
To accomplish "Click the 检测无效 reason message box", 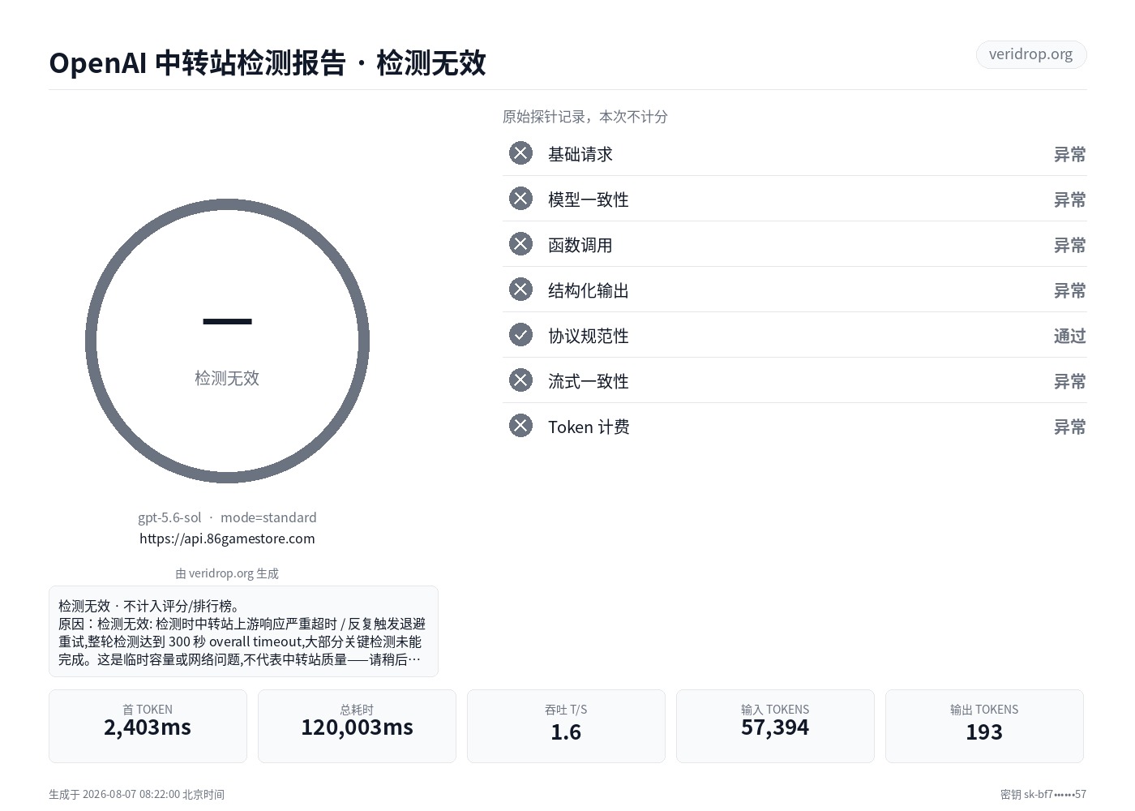I will coord(243,631).
